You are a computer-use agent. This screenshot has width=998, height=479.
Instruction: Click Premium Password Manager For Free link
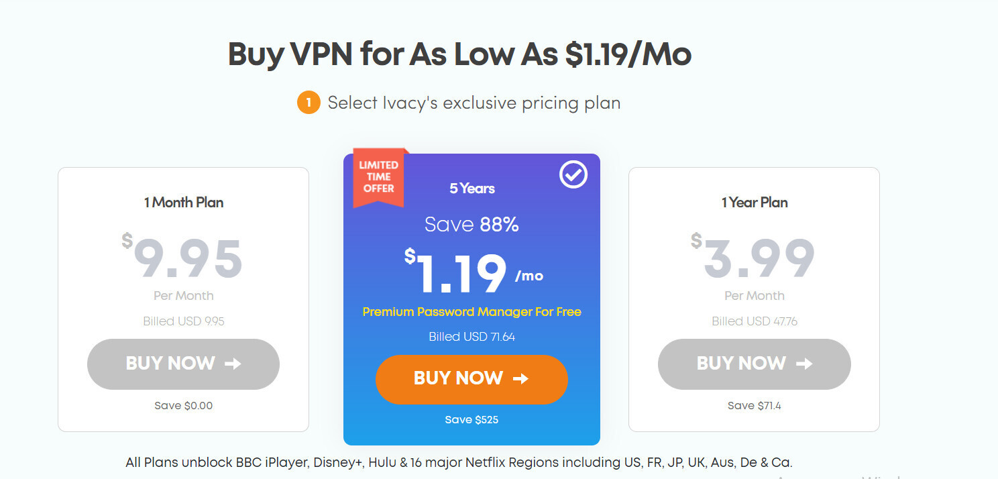[472, 312]
